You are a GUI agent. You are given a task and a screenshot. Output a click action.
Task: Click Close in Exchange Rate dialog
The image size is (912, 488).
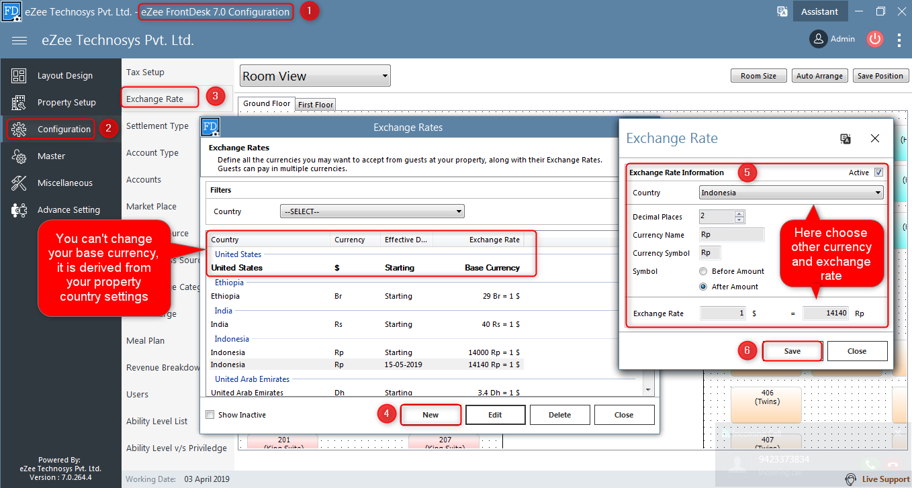(x=857, y=351)
